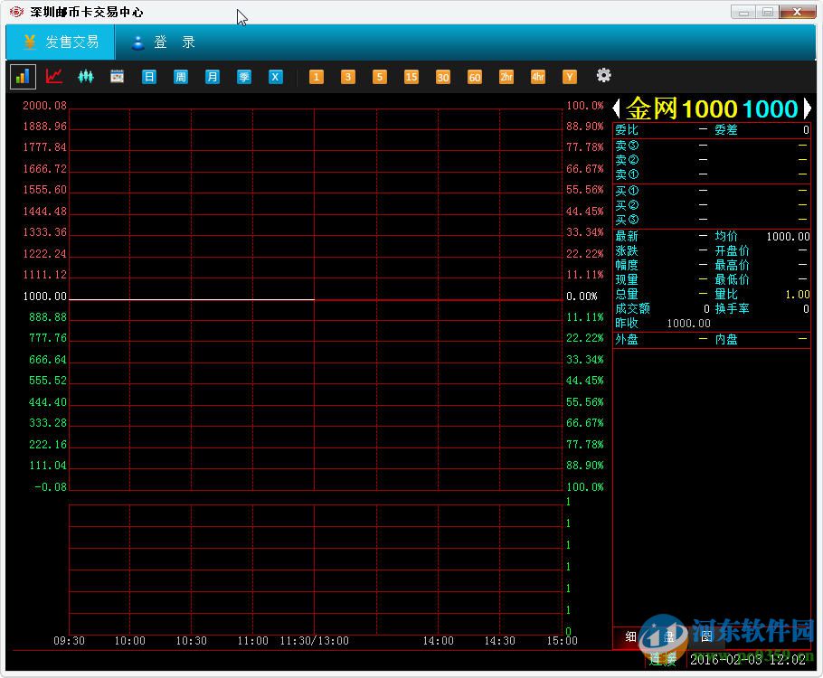Open the calendar chart icon

tap(117, 77)
